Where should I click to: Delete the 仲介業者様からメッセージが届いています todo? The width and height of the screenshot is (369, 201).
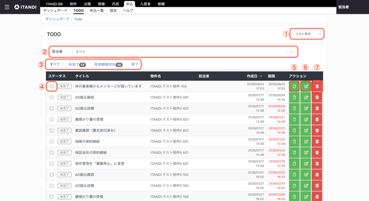coord(317,86)
